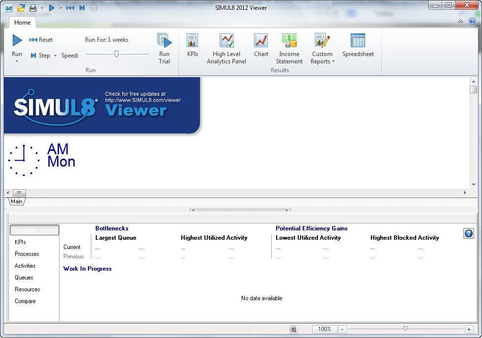
Task: Select KPIs in the results sidebar
Action: 20,242
